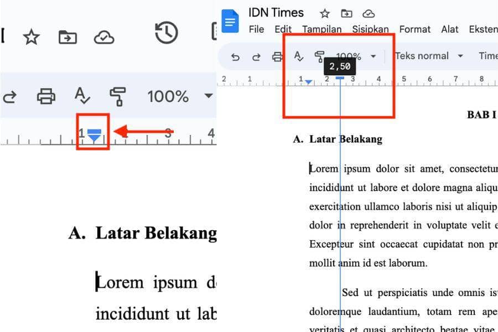The image size is (498, 332).
Task: Select the Print icon
Action: [277, 56]
